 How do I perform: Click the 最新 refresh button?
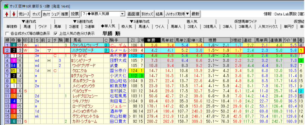pos(195,14)
